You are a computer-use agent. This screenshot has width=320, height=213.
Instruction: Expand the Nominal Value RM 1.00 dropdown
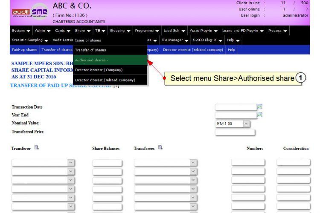pos(233,124)
